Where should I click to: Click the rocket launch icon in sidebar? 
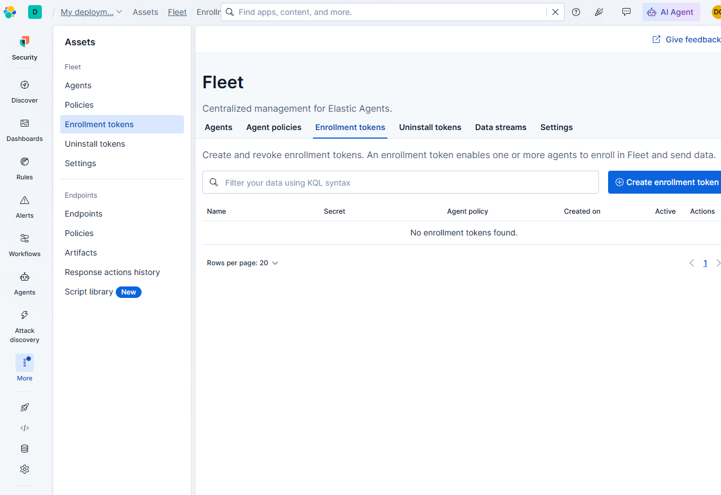coord(25,407)
